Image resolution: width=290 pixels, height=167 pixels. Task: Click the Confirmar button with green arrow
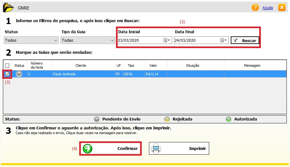coord(110,149)
